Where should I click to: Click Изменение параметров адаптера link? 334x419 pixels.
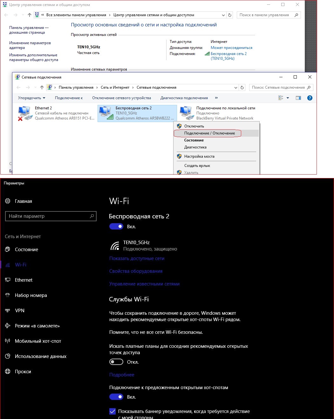point(30,45)
